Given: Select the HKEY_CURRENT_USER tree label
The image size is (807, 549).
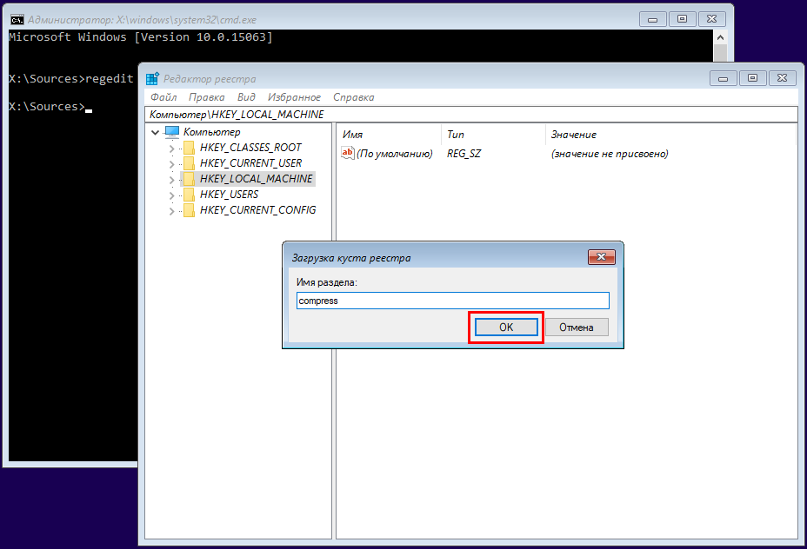Looking at the screenshot, I should click(x=250, y=163).
